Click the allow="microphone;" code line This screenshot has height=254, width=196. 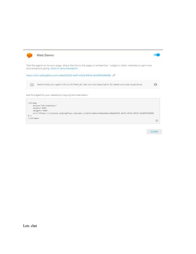[45, 105]
